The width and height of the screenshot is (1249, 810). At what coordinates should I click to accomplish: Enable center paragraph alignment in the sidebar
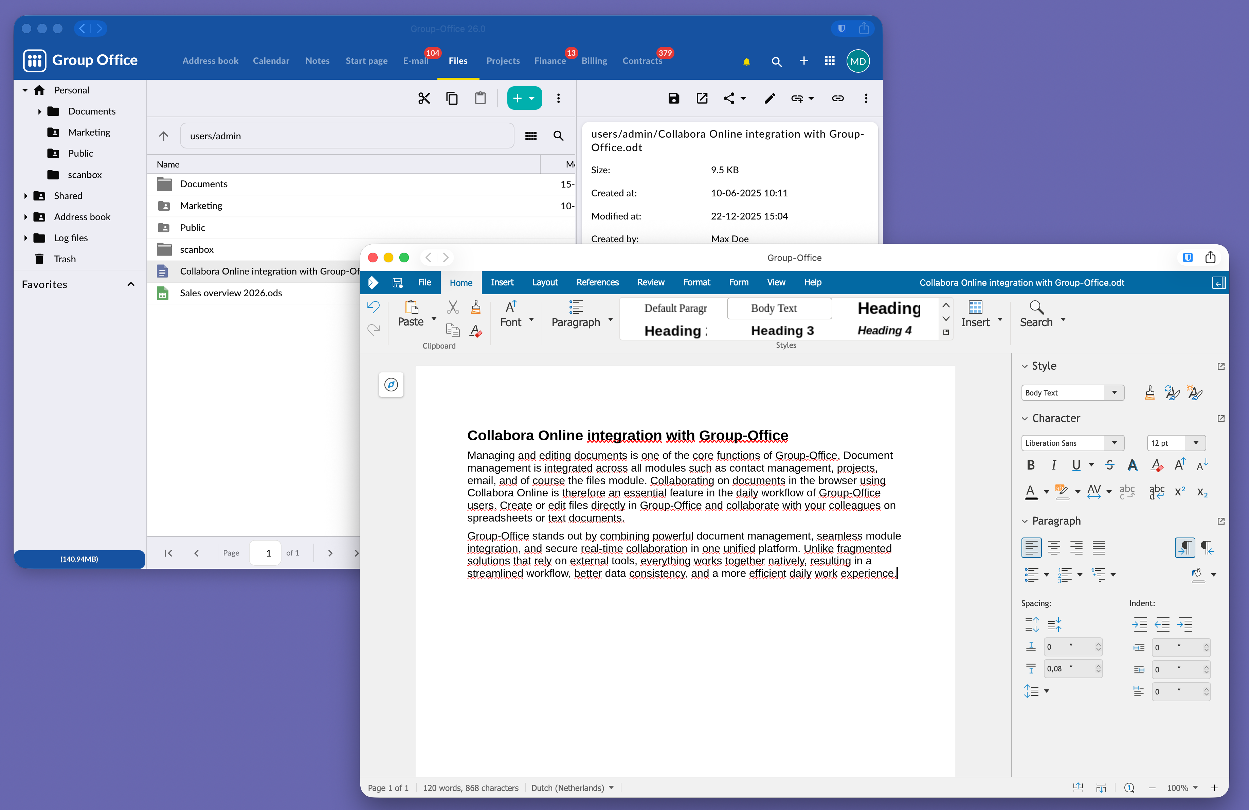point(1054,547)
